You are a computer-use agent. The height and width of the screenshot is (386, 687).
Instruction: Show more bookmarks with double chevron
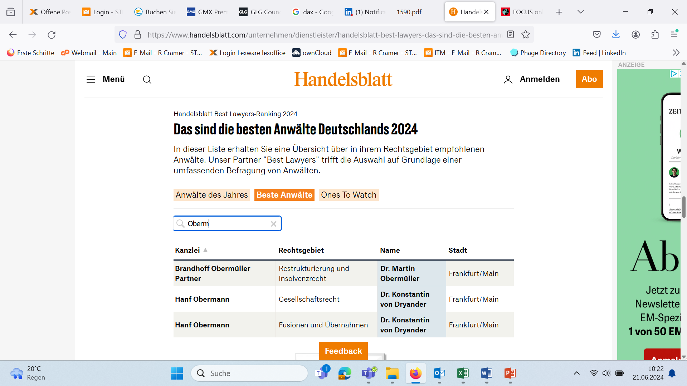click(676, 53)
